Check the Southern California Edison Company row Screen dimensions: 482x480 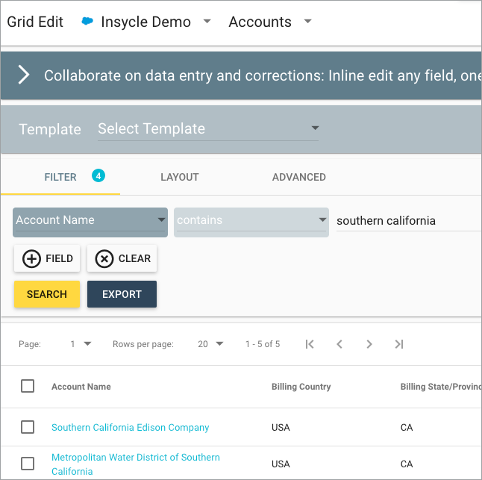[x=28, y=427]
